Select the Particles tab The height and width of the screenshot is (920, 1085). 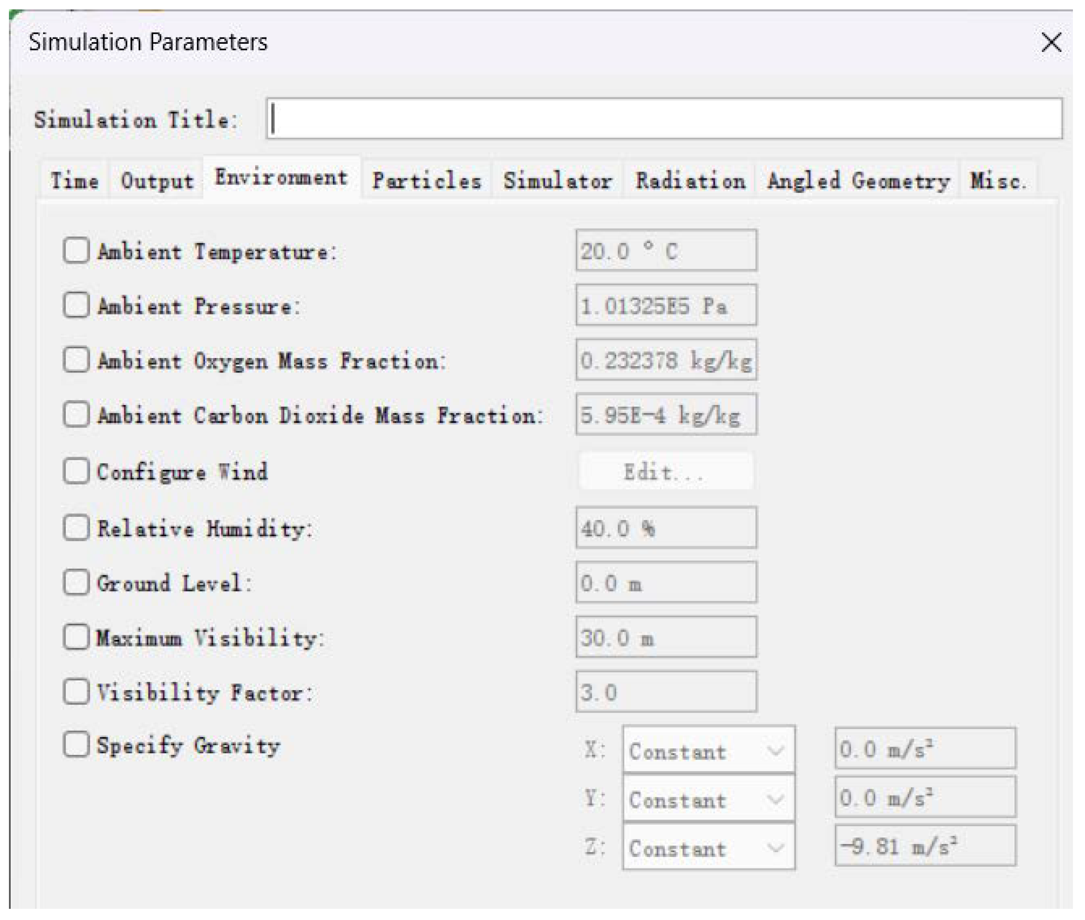[426, 181]
